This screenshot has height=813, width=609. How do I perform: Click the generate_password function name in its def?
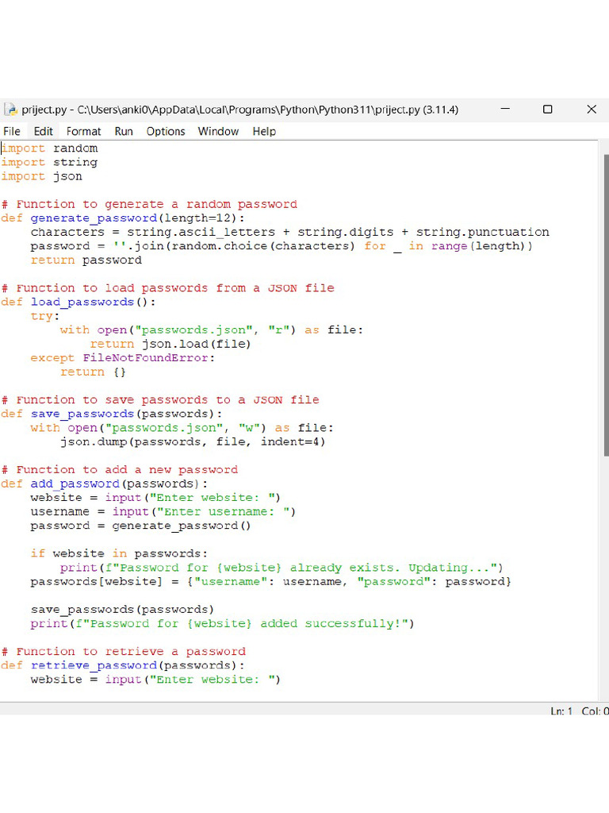94,218
